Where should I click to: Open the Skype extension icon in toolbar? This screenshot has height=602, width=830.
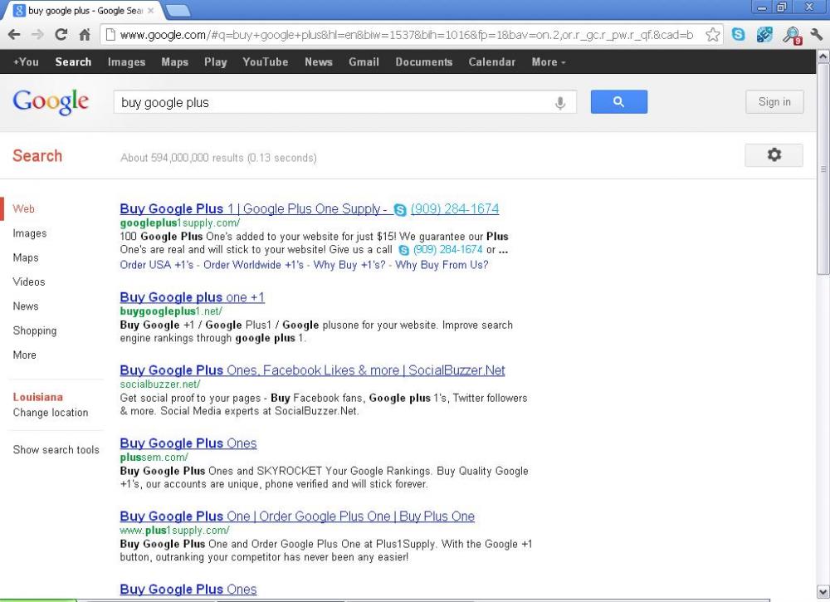pyautogui.click(x=738, y=35)
